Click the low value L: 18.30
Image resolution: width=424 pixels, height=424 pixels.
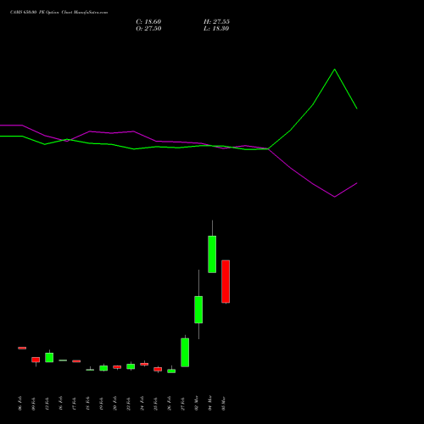click(x=216, y=29)
